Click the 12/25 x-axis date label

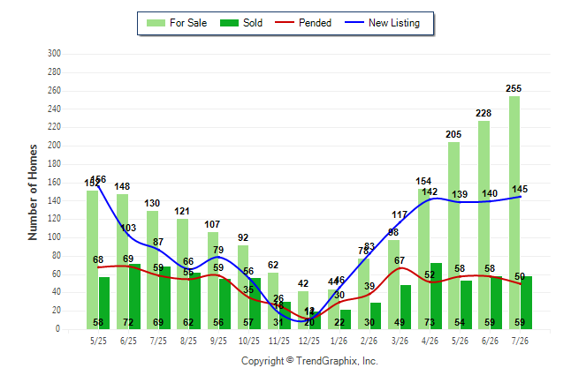pos(308,341)
